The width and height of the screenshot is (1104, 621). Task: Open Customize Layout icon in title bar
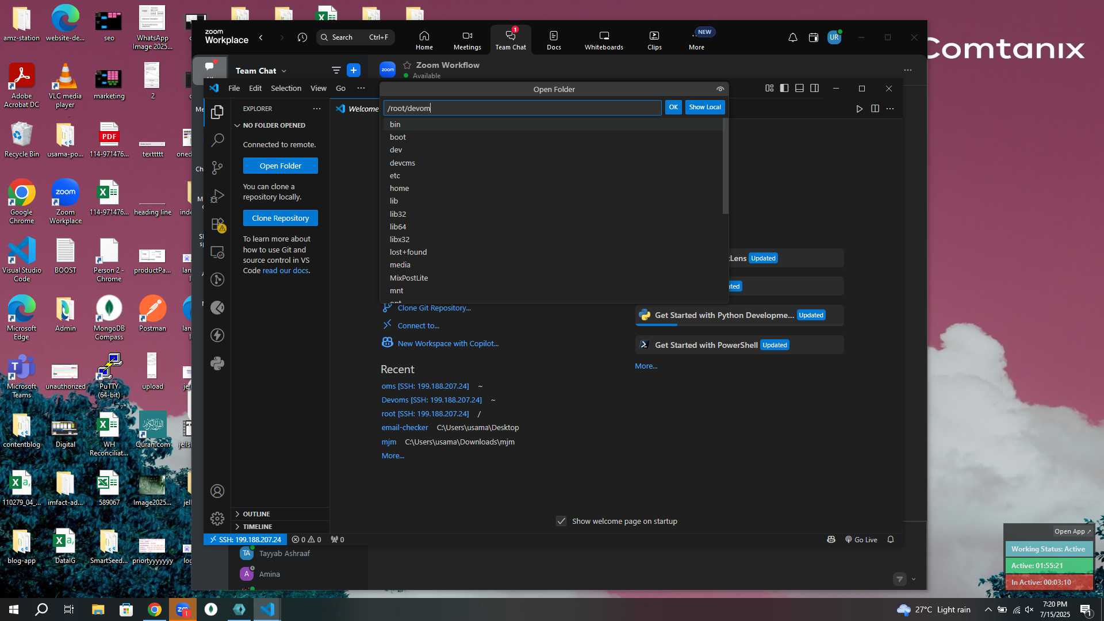(769, 88)
